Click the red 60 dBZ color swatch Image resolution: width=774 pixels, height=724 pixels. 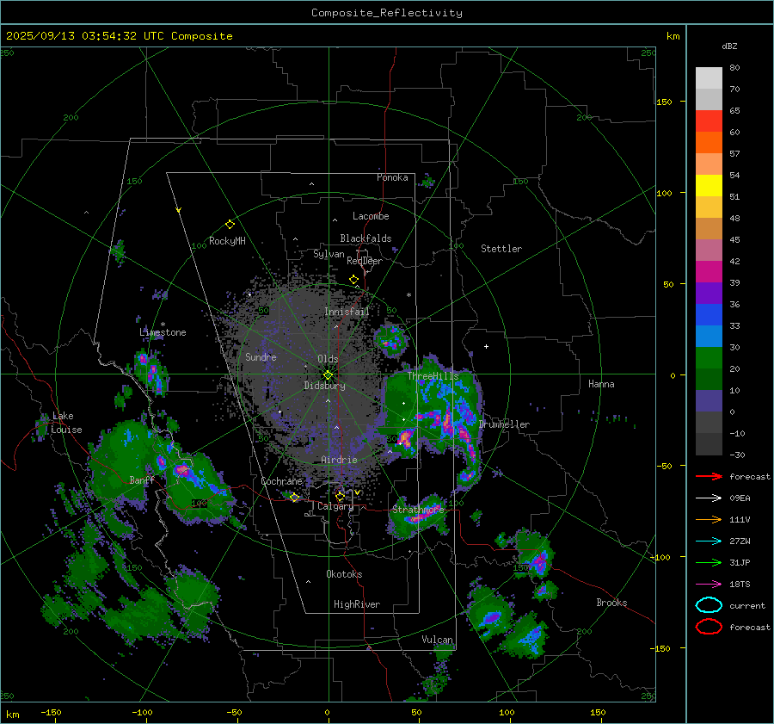point(709,121)
